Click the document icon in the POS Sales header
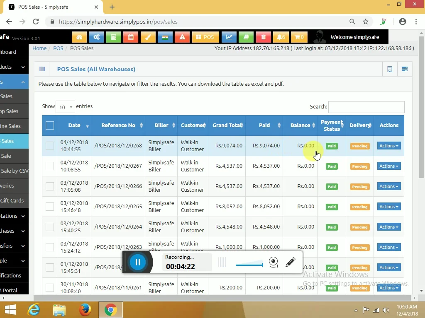This screenshot has height=318, width=425. [390, 69]
